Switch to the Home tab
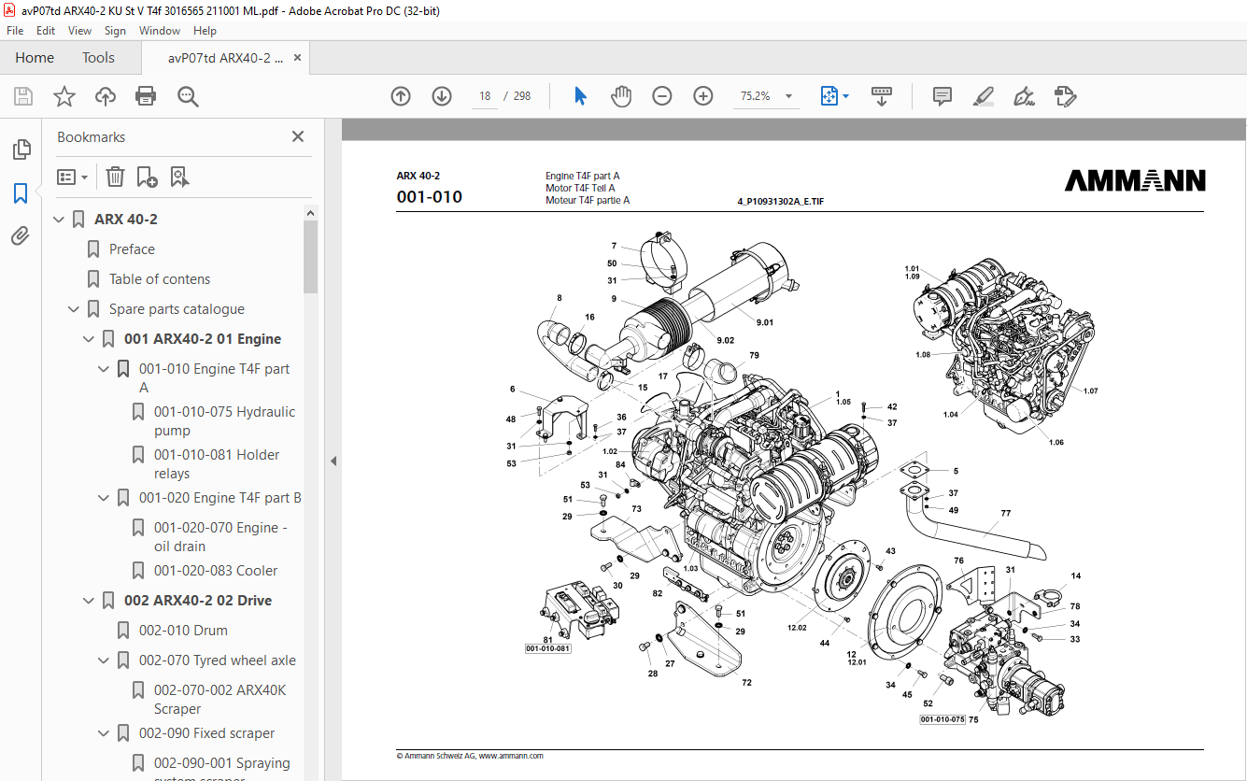 tap(35, 58)
